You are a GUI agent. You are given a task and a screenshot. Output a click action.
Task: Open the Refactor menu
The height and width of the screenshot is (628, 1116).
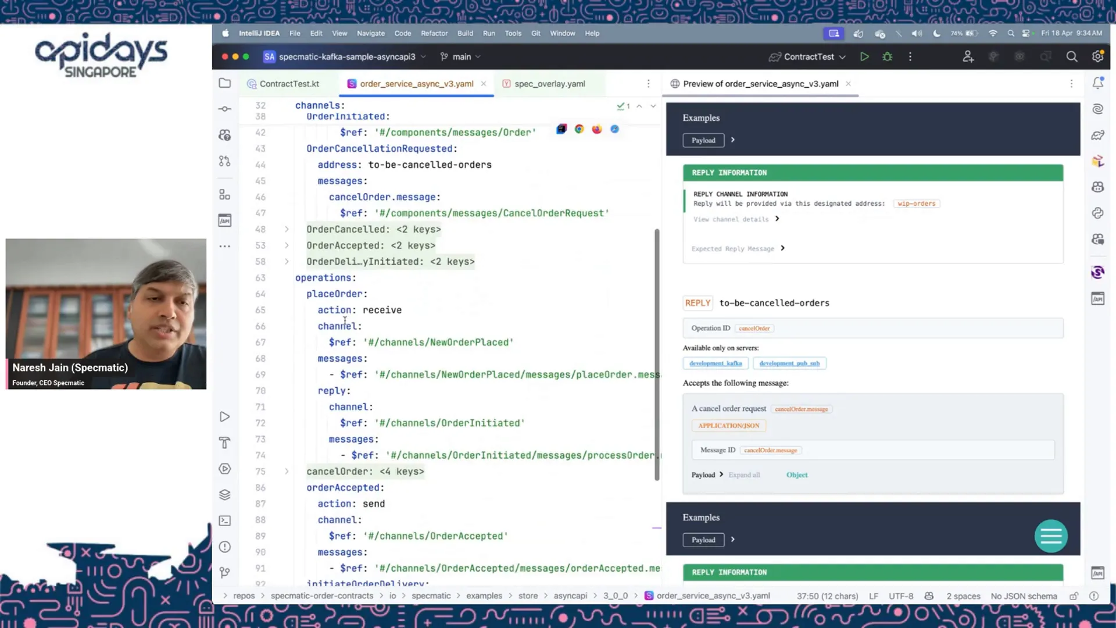coord(434,33)
